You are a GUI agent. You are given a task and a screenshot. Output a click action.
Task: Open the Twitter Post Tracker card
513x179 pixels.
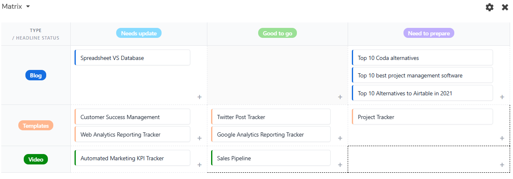point(271,117)
